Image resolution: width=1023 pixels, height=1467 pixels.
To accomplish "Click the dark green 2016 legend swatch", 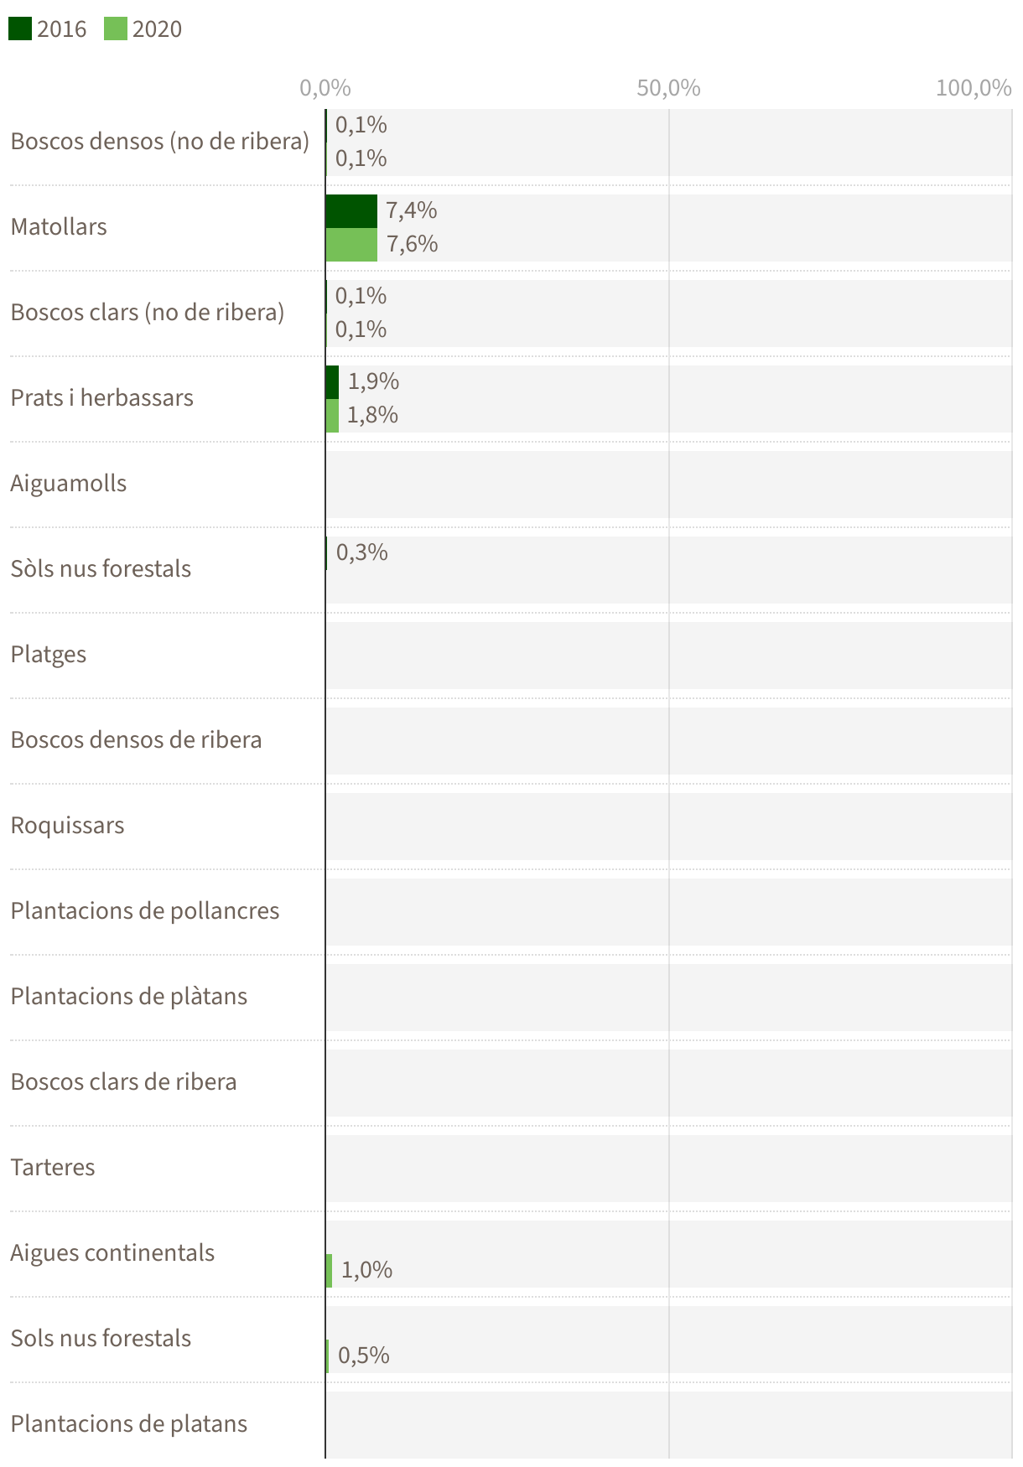I will click(19, 29).
